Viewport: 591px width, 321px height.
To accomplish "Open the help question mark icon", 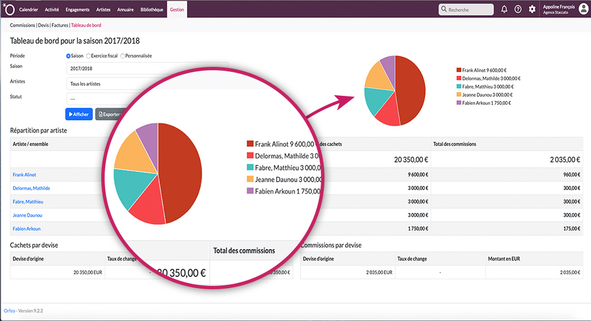I will pos(518,9).
